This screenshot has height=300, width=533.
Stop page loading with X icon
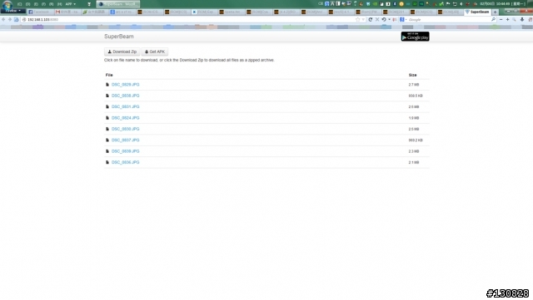click(x=377, y=20)
